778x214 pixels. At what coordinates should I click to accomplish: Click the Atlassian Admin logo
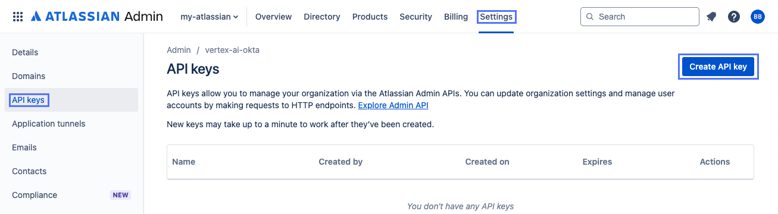point(96,17)
